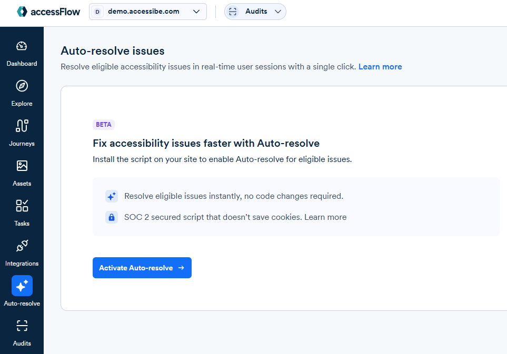Click the scan icon in Audits dropdown
The width and height of the screenshot is (507, 354).
point(233,12)
